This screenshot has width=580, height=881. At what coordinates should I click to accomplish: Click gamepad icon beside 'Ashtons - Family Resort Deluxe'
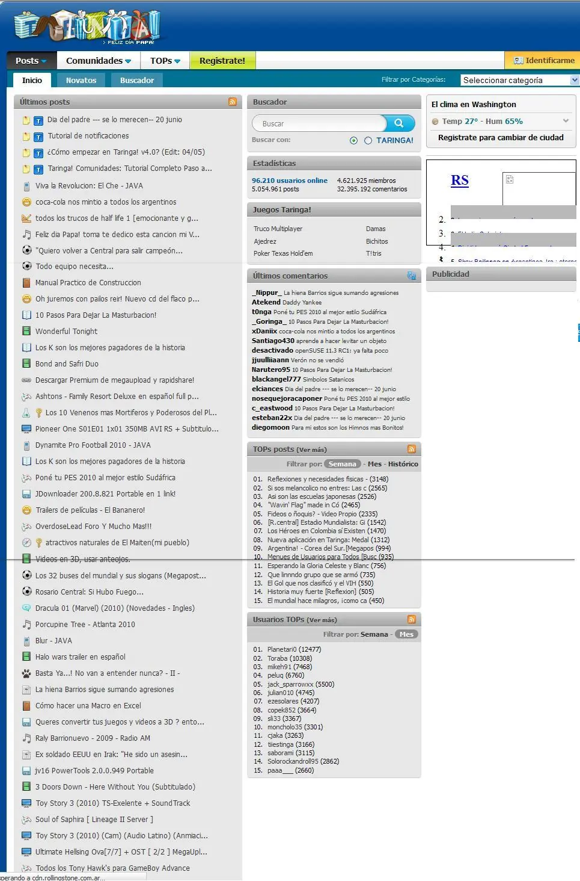[26, 397]
